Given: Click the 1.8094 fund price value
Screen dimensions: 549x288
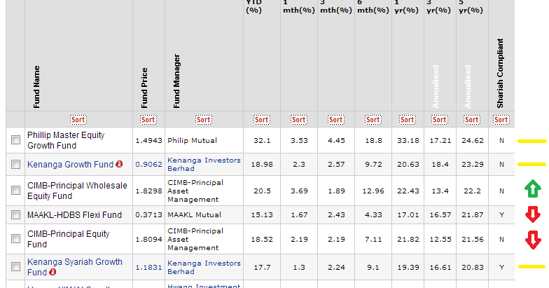Looking at the screenshot, I should (148, 240).
